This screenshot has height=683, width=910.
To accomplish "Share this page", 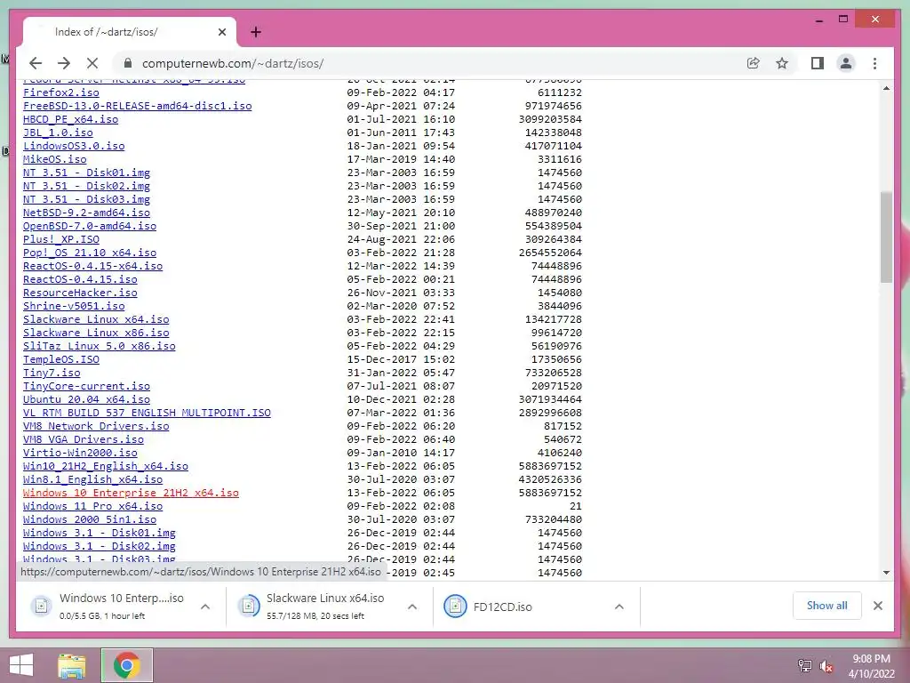I will click(x=754, y=63).
